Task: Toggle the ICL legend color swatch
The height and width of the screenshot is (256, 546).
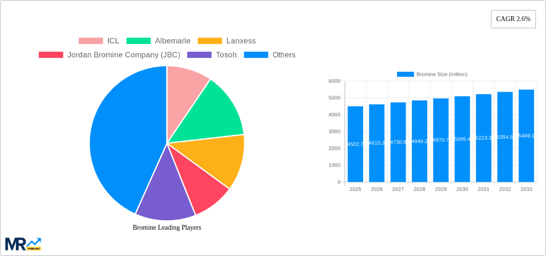Action: (91, 41)
